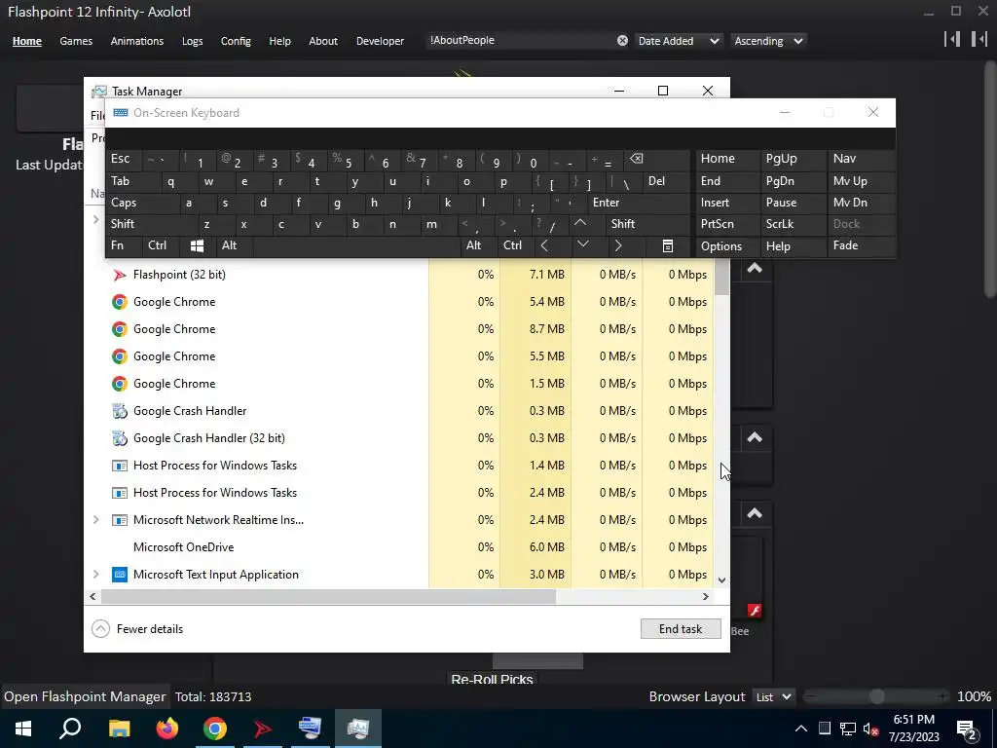Click the backspace key on On-Screen Keyboard
Image resolution: width=997 pixels, height=748 pixels.
pos(636,159)
